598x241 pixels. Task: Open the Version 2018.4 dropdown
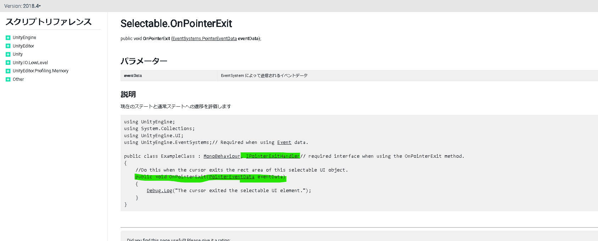[22, 6]
